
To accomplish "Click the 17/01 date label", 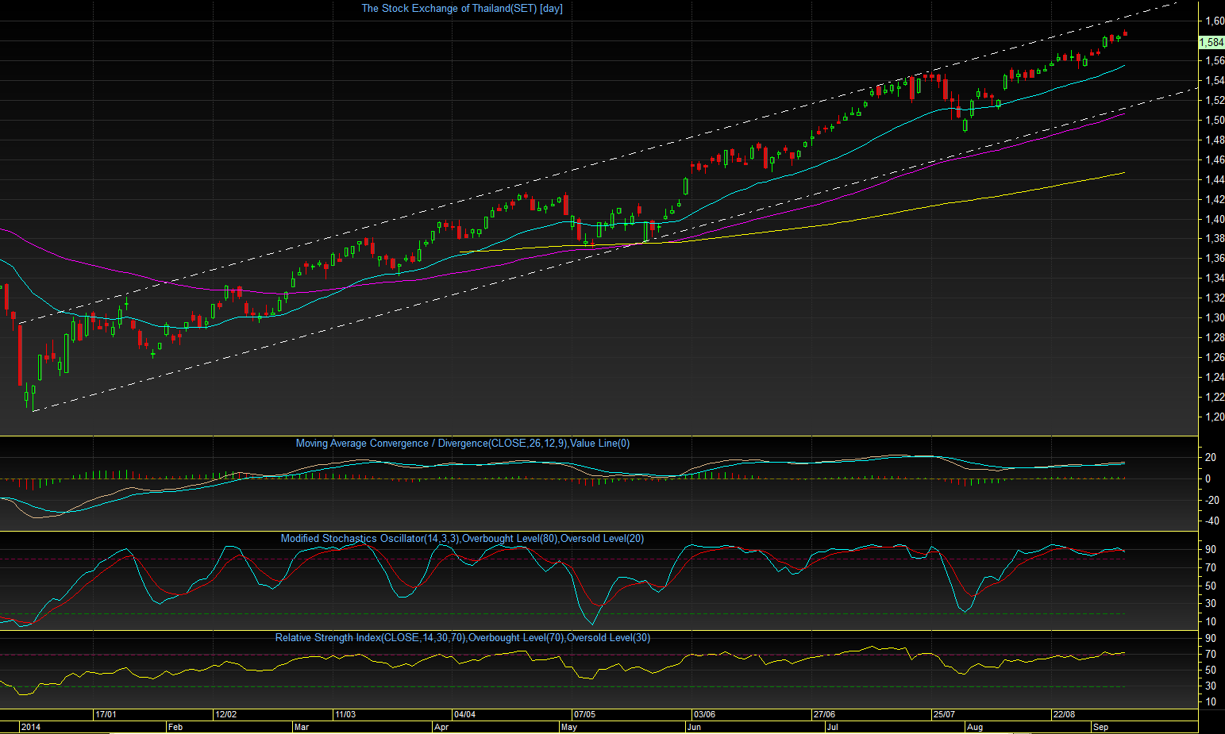I will click(106, 715).
